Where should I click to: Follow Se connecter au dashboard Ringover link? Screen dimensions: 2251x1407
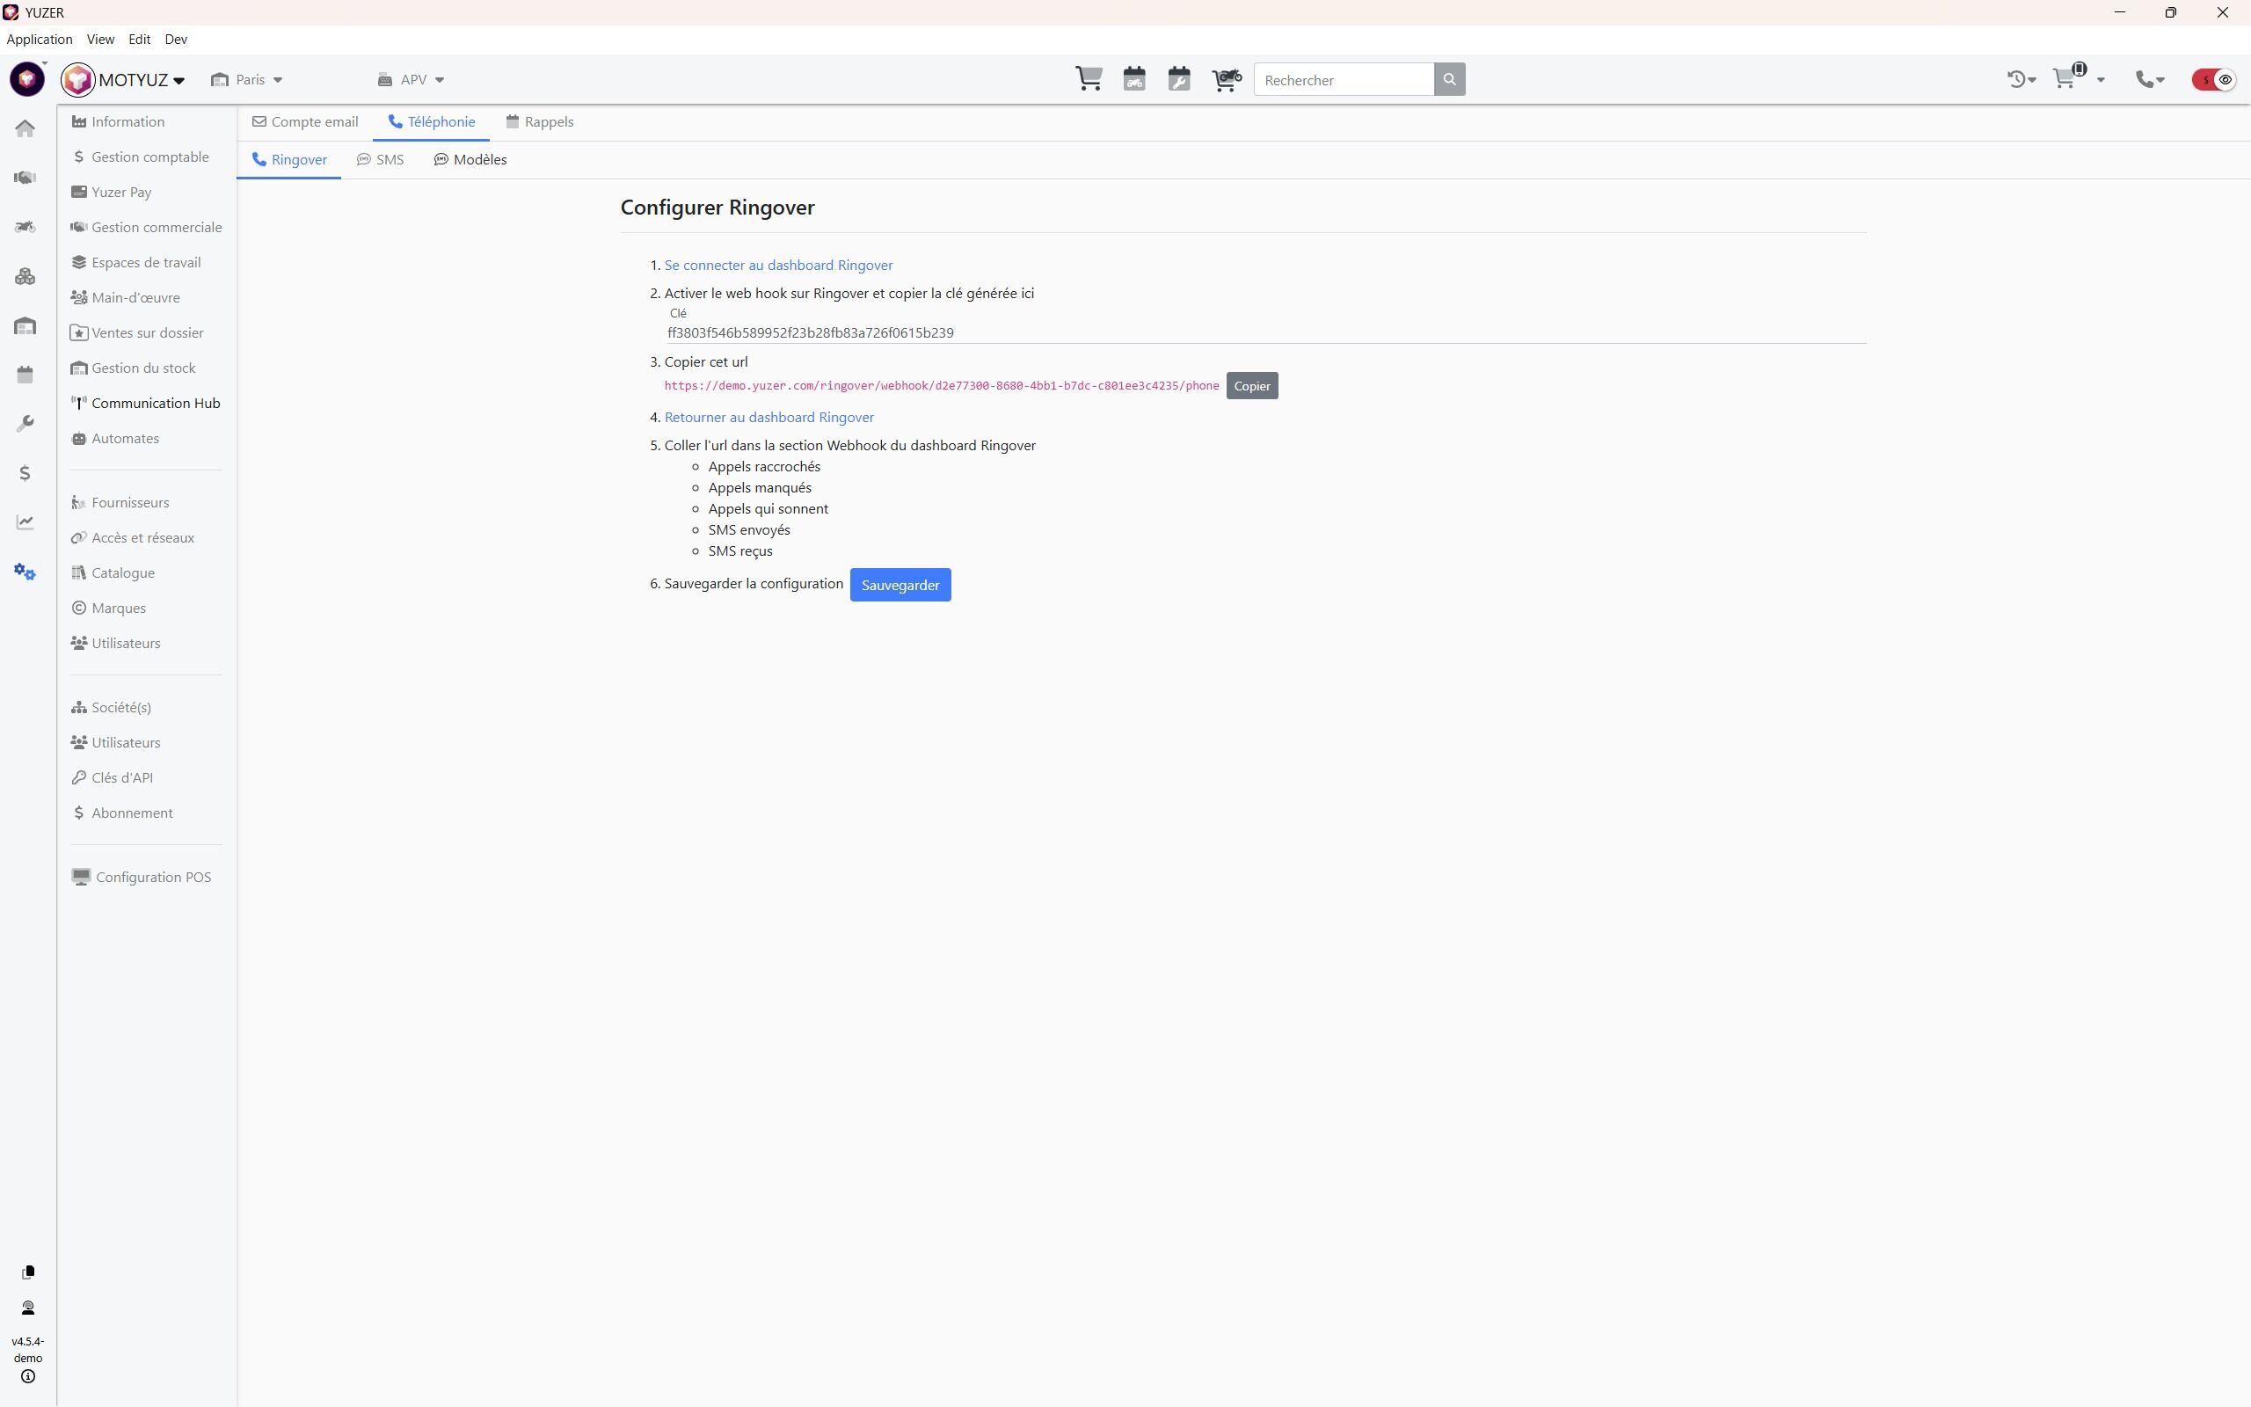(x=777, y=266)
